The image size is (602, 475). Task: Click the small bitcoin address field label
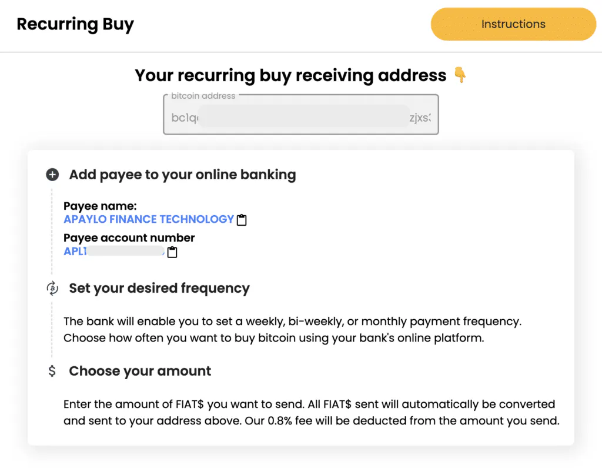coord(203,96)
